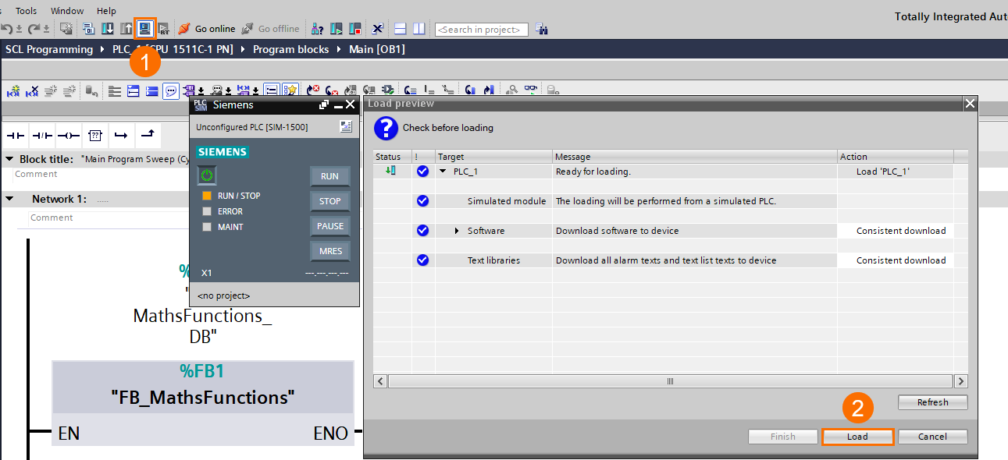Select 'Main [OB1]' in the breadcrumb
Viewport: 1008px width, 460px height.
click(377, 49)
